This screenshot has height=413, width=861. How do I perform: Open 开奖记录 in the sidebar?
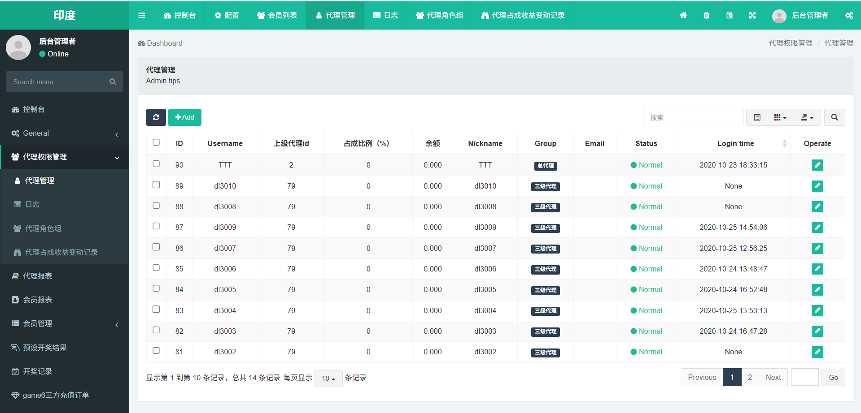point(65,371)
